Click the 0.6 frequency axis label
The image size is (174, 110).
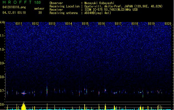pyautogui.click(x=2, y=105)
